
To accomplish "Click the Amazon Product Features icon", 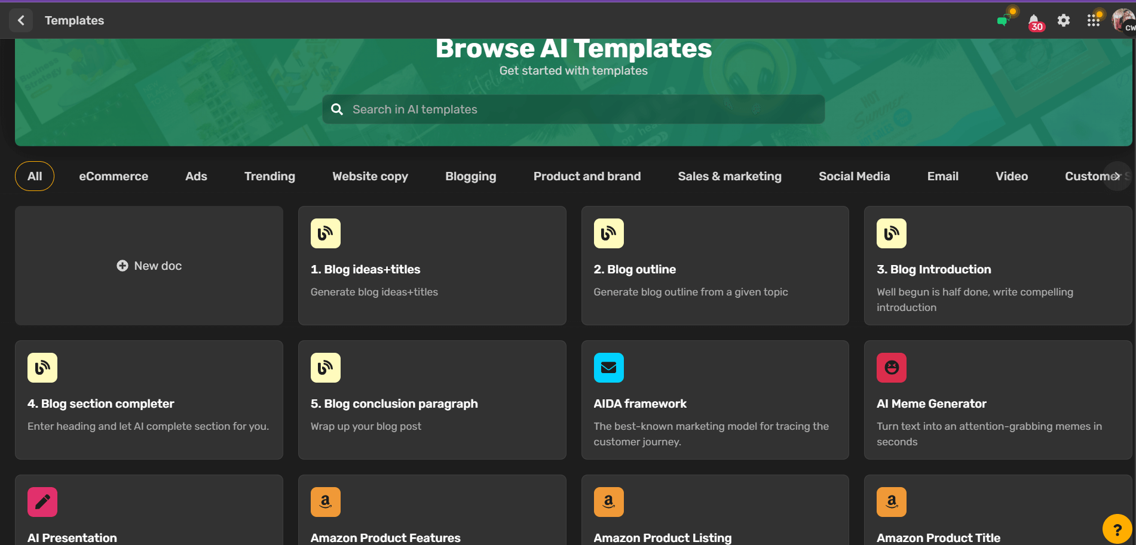I will (326, 502).
